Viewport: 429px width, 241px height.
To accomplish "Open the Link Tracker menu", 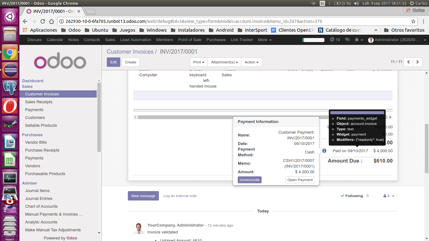I will tap(242, 40).
